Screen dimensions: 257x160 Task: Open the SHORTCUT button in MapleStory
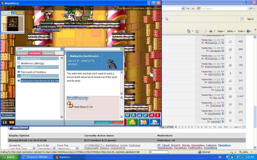point(155,122)
